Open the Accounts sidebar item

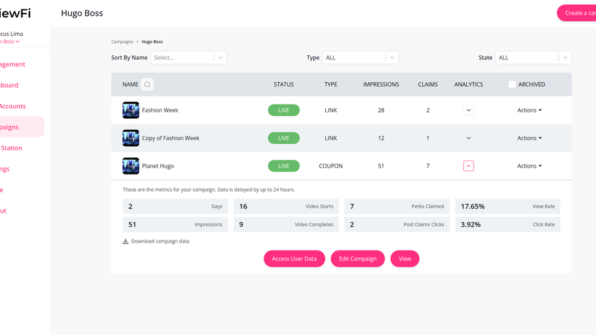pos(13,106)
